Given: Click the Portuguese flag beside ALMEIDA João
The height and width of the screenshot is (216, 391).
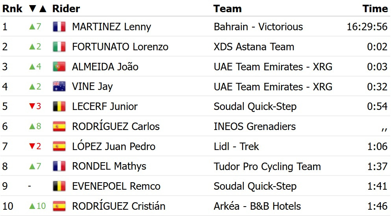Looking at the screenshot, I should (59, 67).
